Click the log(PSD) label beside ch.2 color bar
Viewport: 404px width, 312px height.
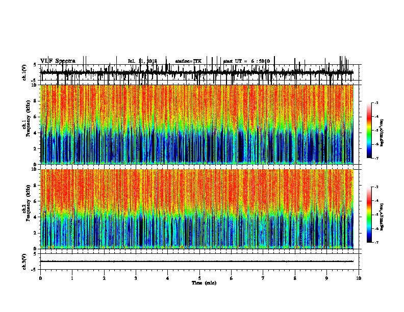click(382, 217)
